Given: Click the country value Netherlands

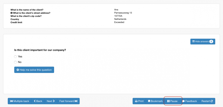Looking at the screenshot, I should [120, 19].
